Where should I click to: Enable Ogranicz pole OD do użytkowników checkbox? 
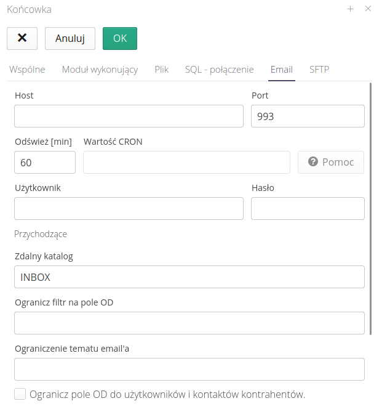pos(20,394)
